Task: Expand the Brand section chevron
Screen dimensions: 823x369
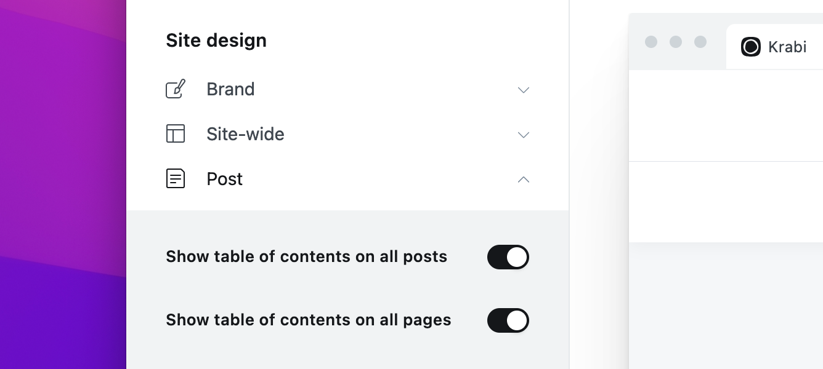Action: pos(524,90)
